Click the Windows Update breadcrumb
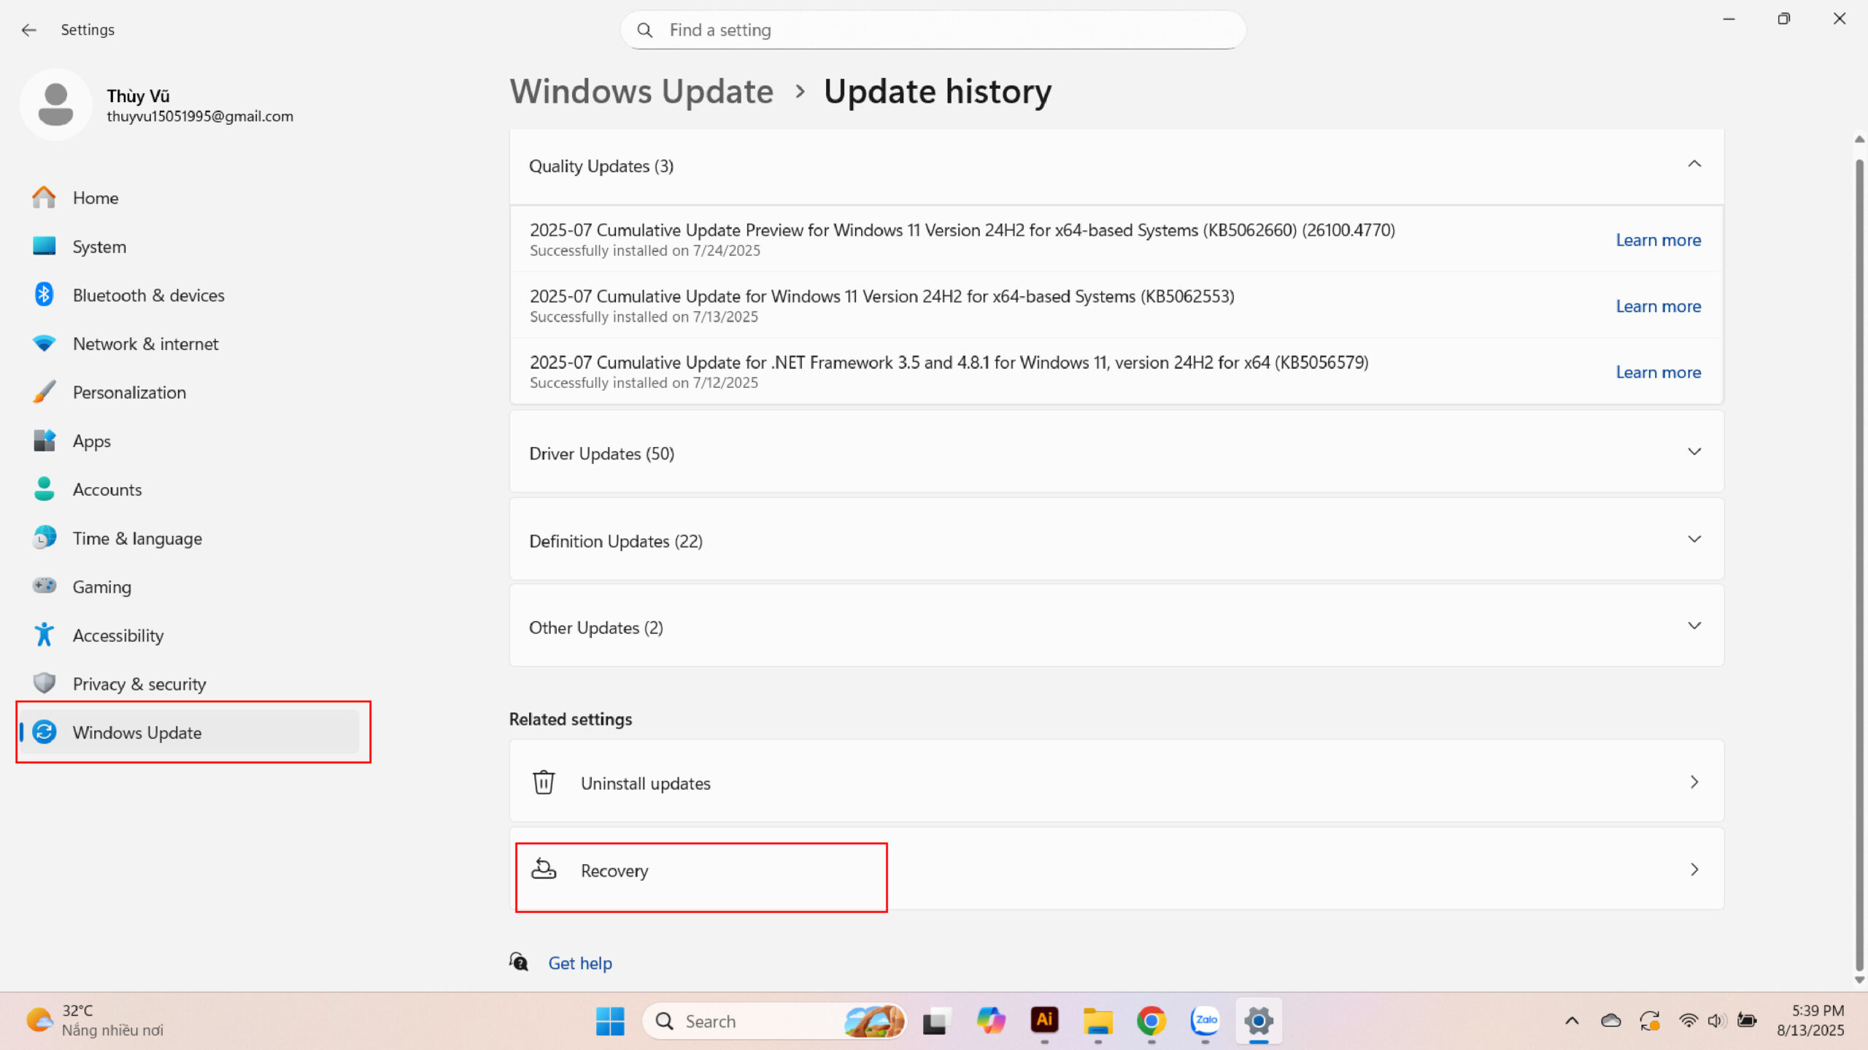The image size is (1868, 1050). pos(641,92)
